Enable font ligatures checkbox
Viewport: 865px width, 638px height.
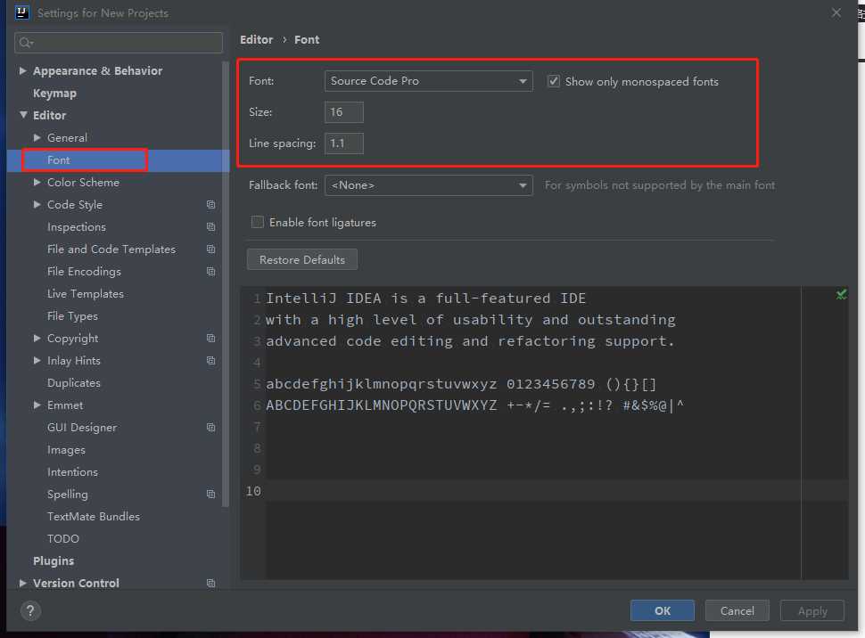coord(257,222)
